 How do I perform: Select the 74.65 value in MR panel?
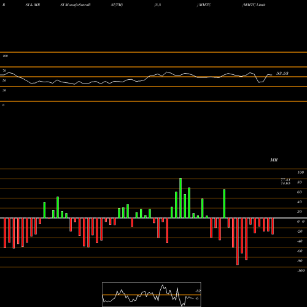point(286,183)
